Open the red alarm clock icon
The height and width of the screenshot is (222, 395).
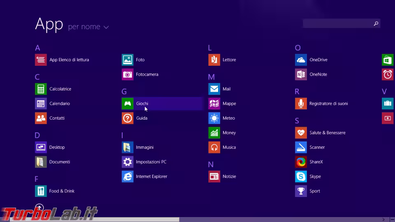pyautogui.click(x=388, y=74)
